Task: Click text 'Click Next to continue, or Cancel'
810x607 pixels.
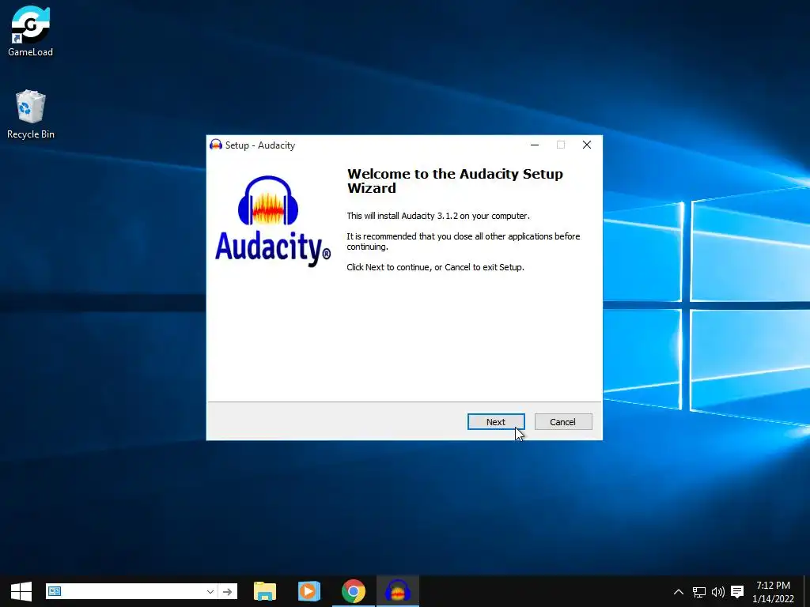Action: 436,267
